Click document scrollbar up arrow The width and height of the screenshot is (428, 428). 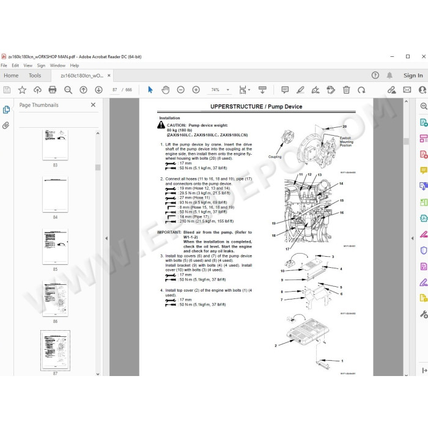(406, 101)
